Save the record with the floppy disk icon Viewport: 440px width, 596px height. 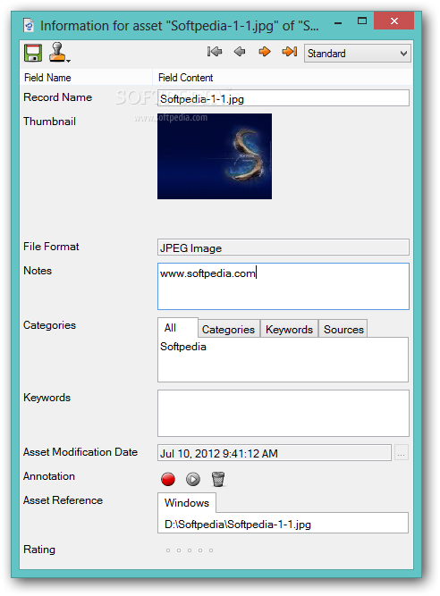point(33,53)
